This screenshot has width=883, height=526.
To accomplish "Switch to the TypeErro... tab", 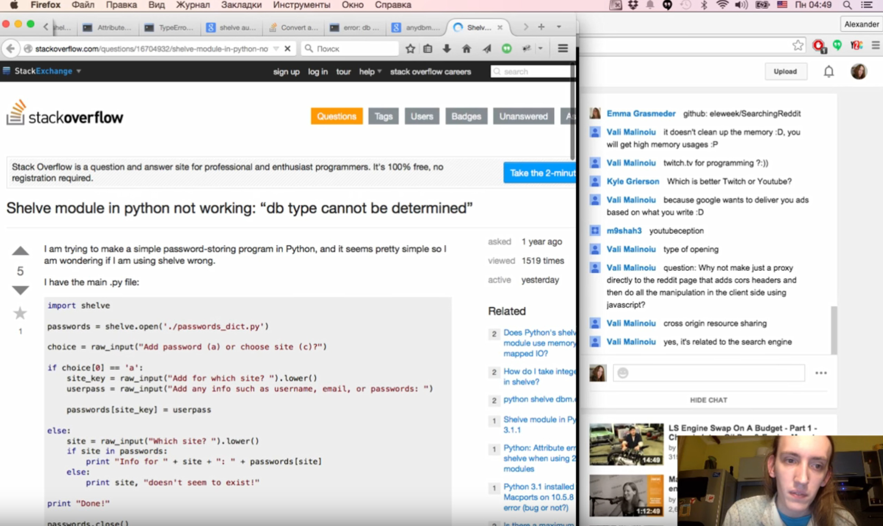I will pyautogui.click(x=169, y=27).
